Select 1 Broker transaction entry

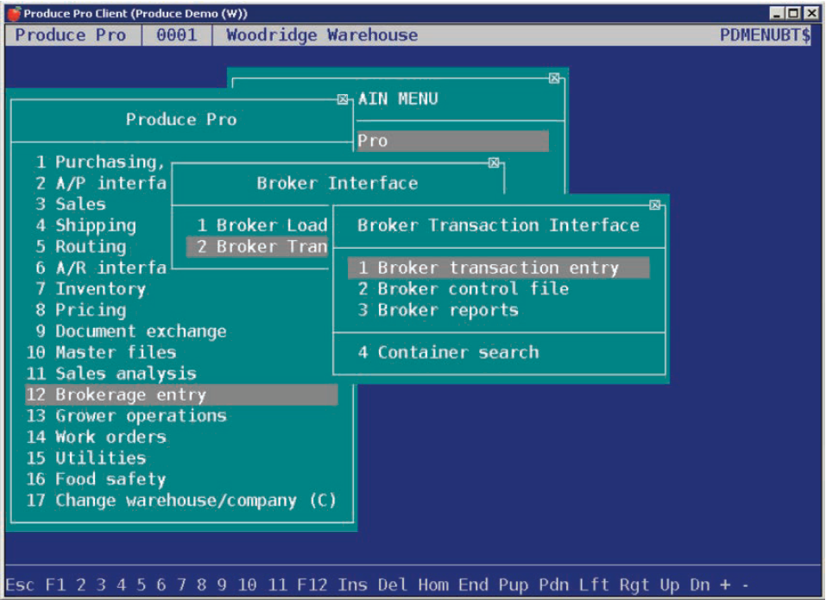click(498, 268)
